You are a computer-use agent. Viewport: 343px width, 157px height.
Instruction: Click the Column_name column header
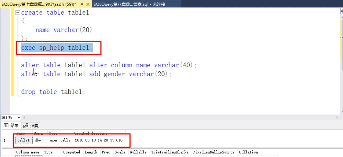coord(29,152)
